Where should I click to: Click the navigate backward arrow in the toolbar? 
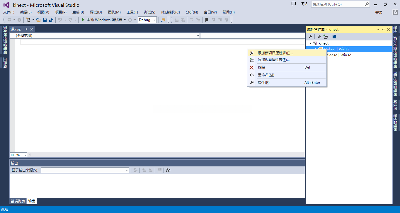[x=9, y=20]
